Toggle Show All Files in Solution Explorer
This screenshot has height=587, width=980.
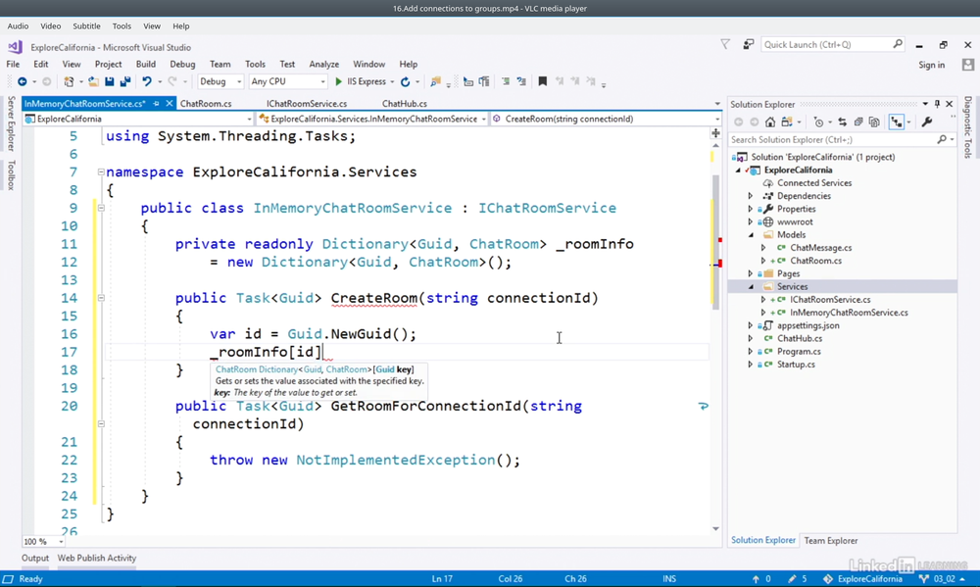(874, 122)
